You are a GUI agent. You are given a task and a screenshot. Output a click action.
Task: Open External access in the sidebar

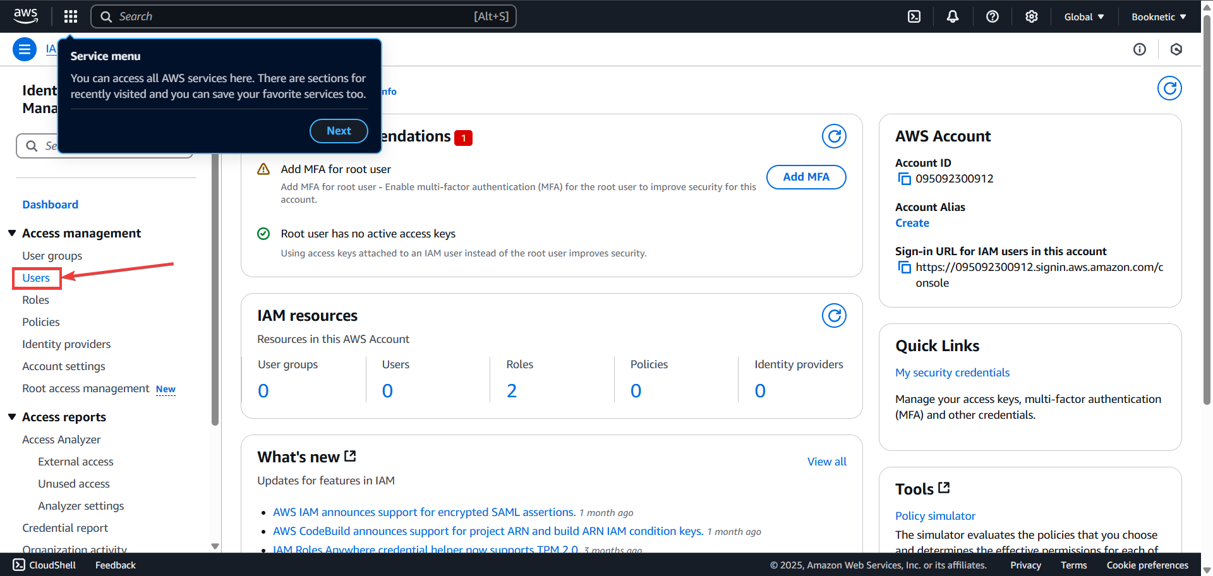[x=76, y=462]
